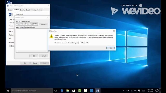166x93 pixels.
Task: Open File Explorer from the taskbar
Action: tap(68, 91)
